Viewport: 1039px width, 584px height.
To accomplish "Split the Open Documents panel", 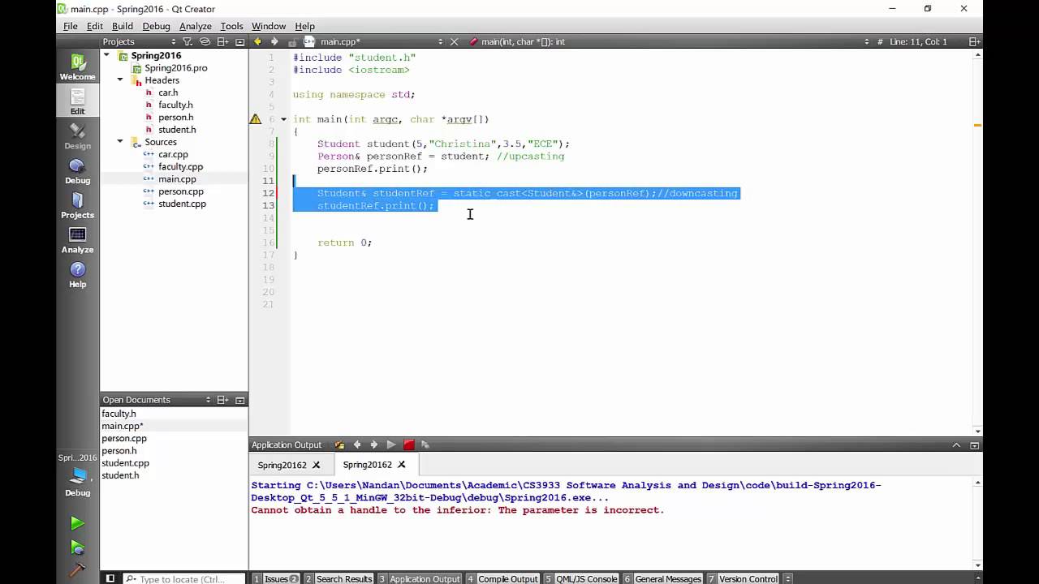I will (223, 400).
